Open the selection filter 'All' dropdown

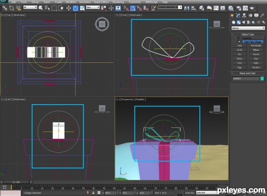(30, 7)
